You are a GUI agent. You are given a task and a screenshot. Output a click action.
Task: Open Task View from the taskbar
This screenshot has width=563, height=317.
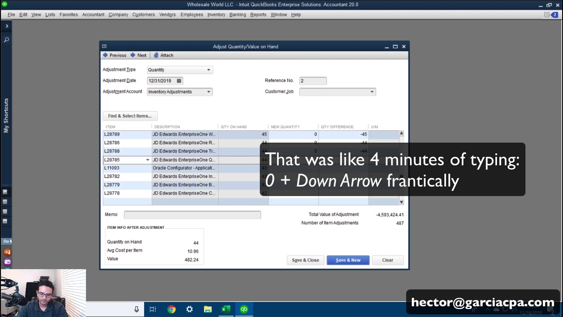[153, 309]
